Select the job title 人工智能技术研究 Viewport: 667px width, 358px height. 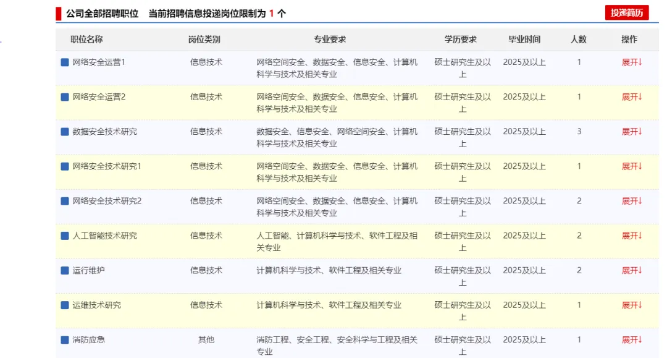coord(104,236)
